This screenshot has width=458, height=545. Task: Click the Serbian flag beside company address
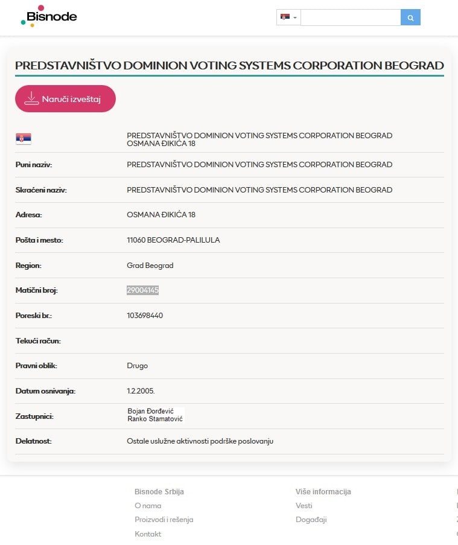pos(24,139)
